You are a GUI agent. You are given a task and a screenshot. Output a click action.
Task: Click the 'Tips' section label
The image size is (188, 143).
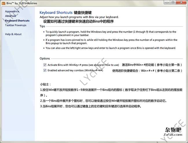click(x=42, y=26)
